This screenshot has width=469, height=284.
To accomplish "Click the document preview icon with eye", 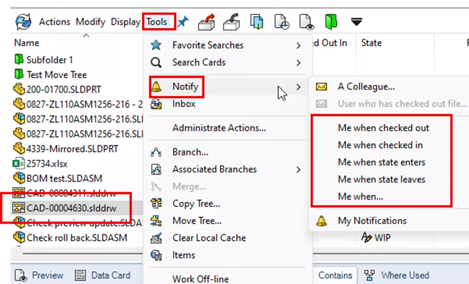I will (307, 22).
